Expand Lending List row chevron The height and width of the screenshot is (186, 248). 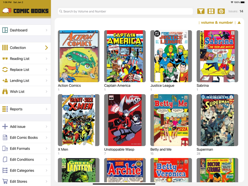[46, 80]
